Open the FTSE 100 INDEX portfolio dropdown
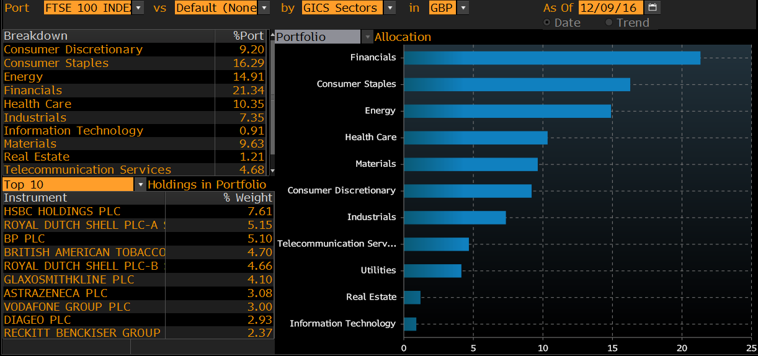This screenshot has width=758, height=356. click(138, 7)
